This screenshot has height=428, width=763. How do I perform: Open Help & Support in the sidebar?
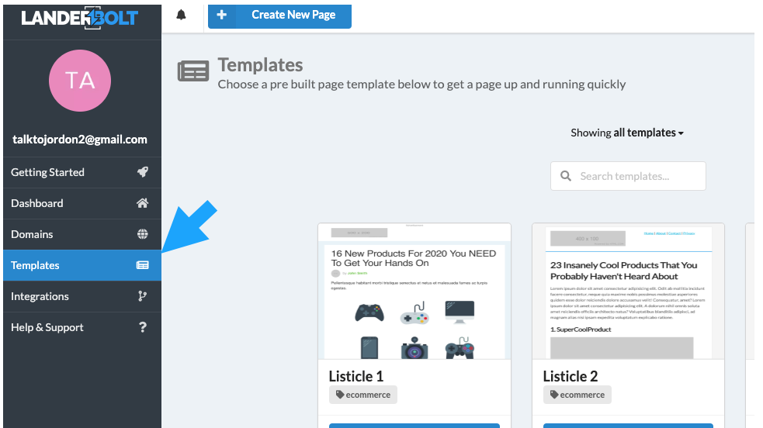(82, 327)
